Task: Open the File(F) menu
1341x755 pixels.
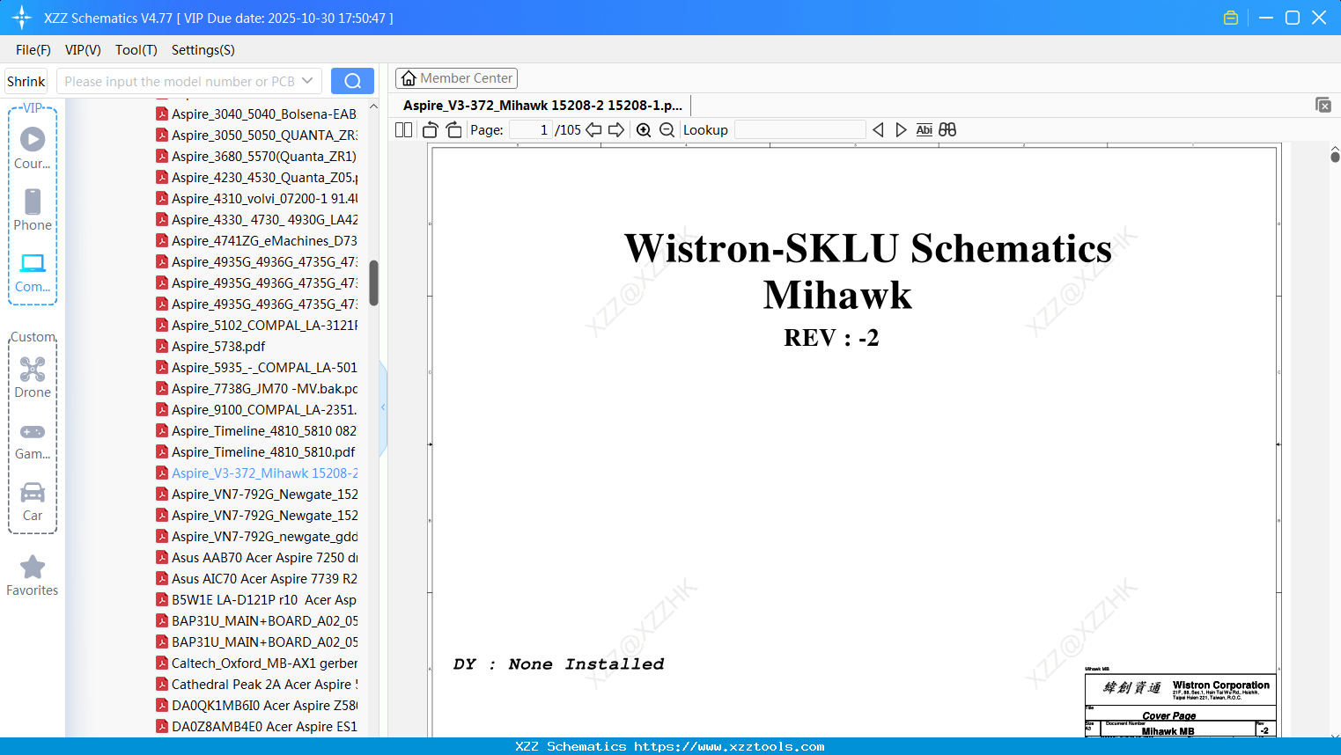Action: [x=33, y=50]
